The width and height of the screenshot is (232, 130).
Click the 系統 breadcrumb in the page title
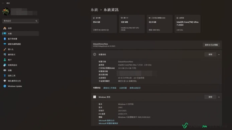point(94,10)
